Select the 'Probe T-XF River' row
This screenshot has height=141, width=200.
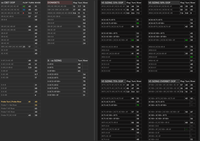21,108
